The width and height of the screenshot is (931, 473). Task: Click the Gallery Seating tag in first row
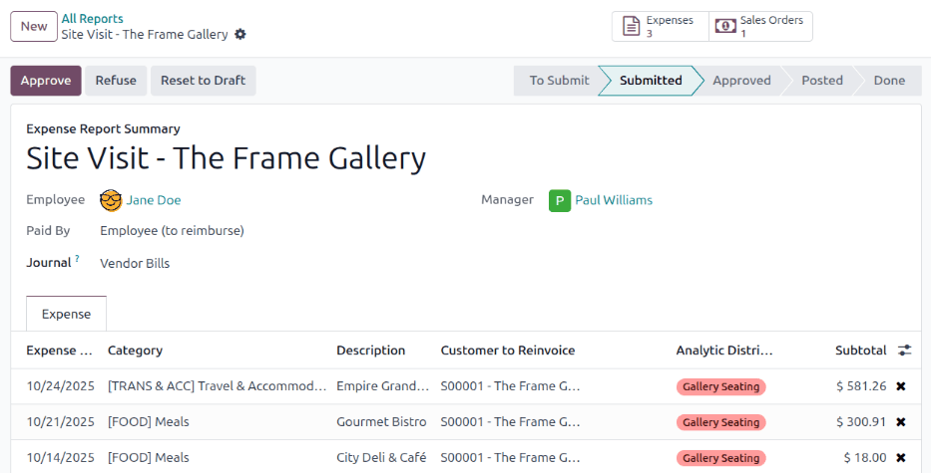click(720, 386)
